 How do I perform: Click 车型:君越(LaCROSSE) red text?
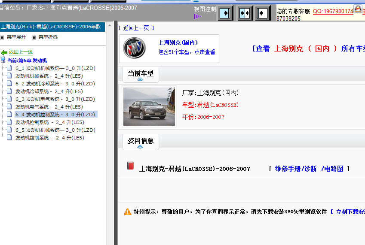210,105
